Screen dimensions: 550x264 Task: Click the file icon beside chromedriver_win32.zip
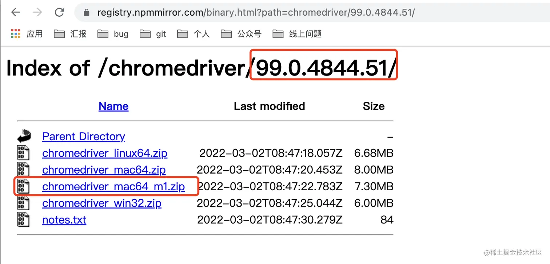(x=23, y=203)
